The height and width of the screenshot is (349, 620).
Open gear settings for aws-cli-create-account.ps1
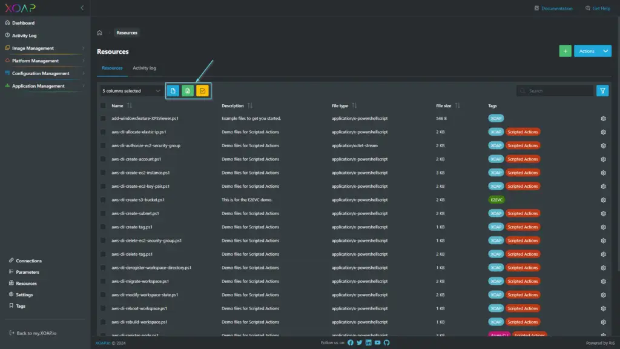click(x=603, y=159)
